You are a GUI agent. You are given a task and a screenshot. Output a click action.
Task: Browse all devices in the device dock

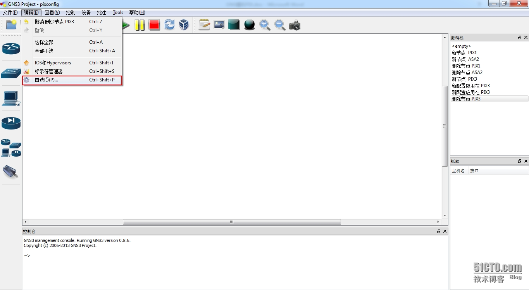click(x=11, y=148)
